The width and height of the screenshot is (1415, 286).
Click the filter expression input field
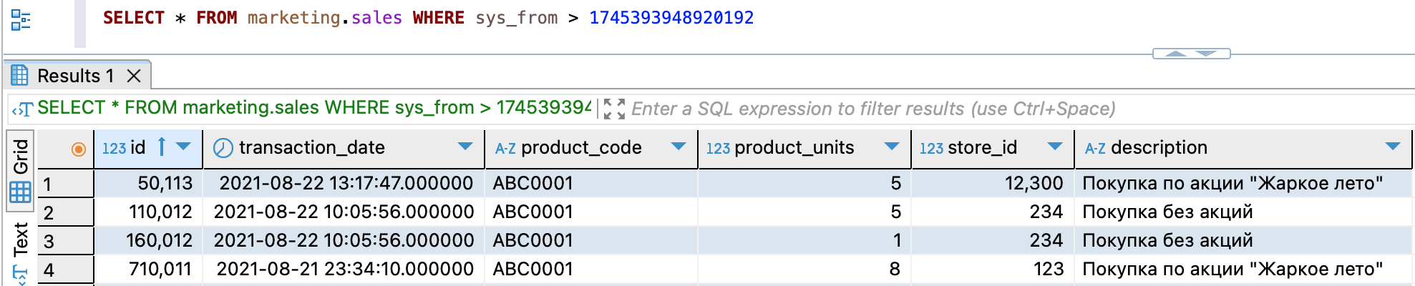point(873,109)
